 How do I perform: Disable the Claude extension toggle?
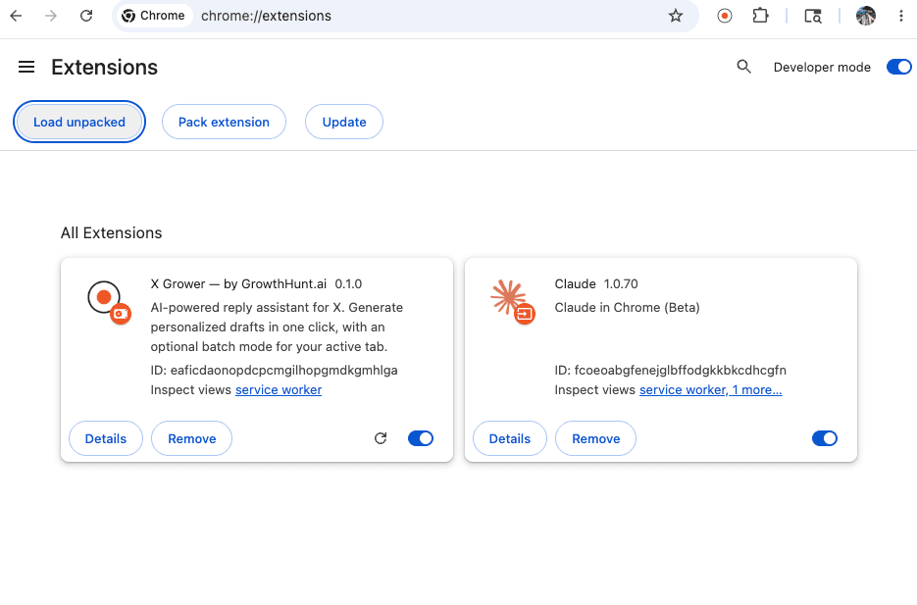825,438
